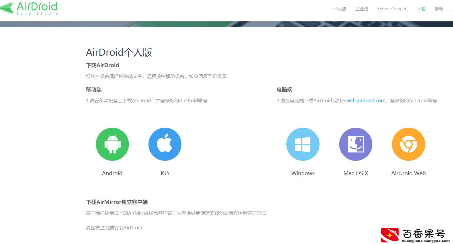Click the blue Apple iOS icon

coord(165,144)
